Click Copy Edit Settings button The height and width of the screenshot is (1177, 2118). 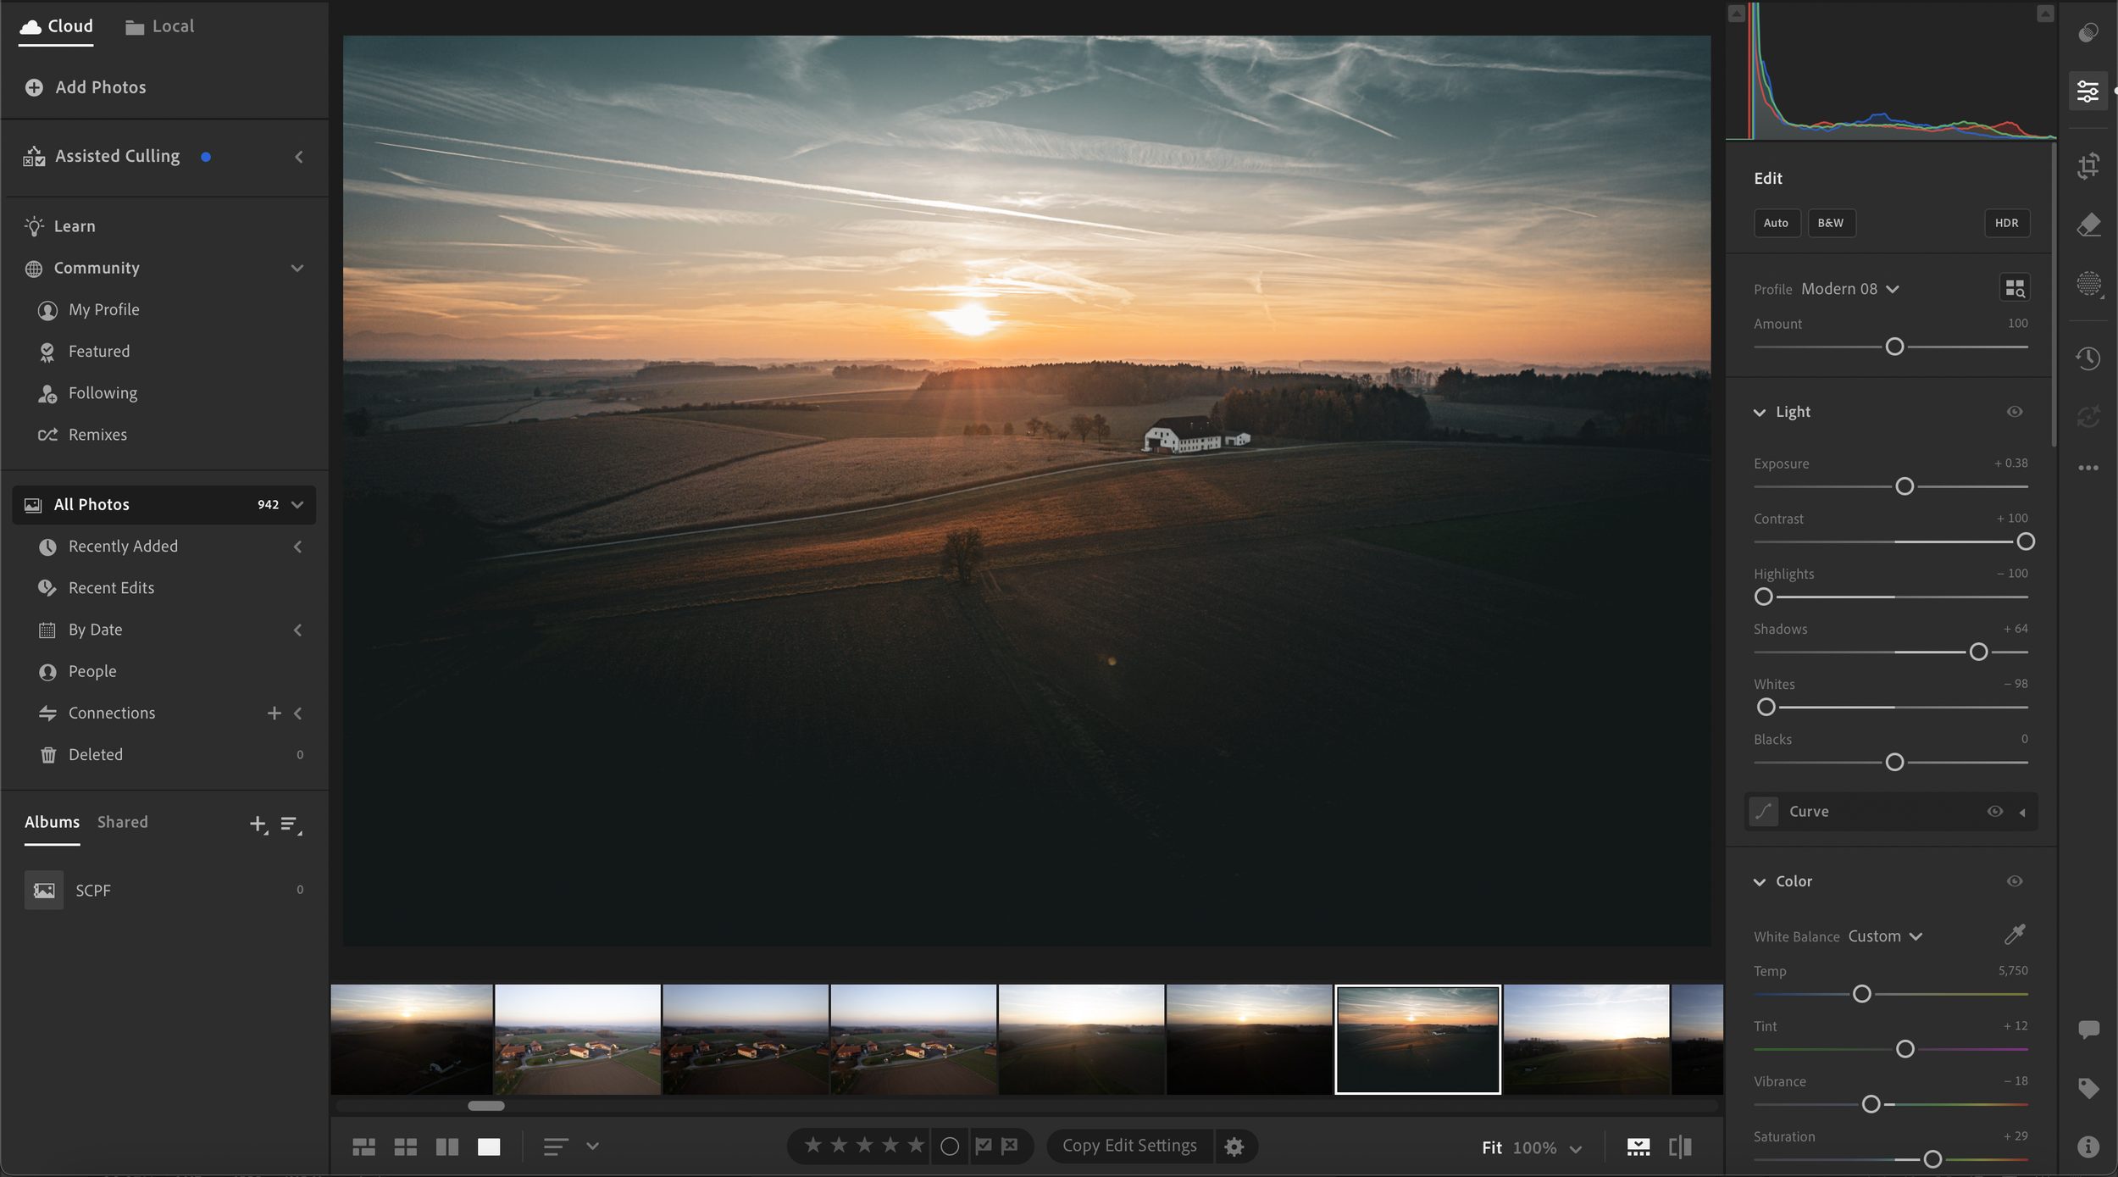pyautogui.click(x=1128, y=1146)
